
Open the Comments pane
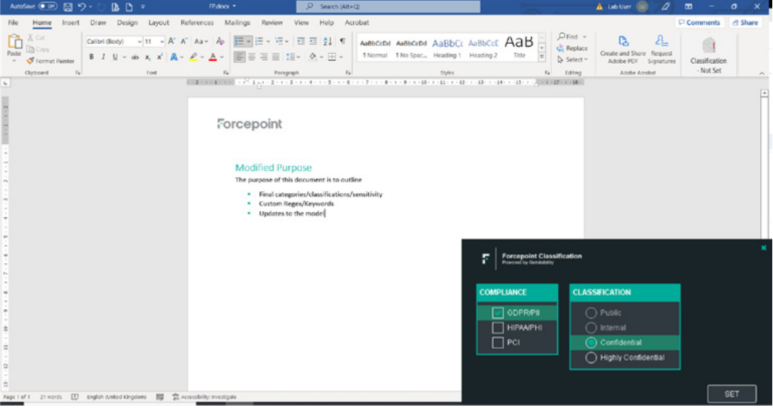point(699,22)
